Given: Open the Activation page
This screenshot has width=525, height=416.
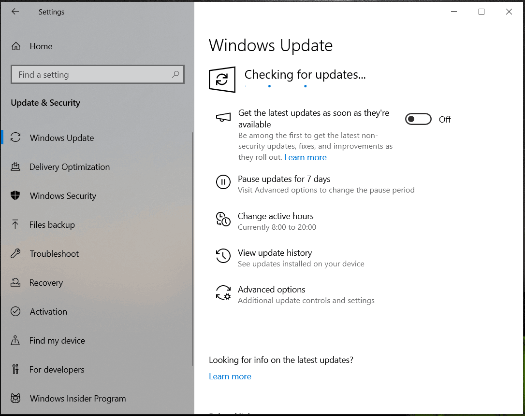Looking at the screenshot, I should coord(48,311).
